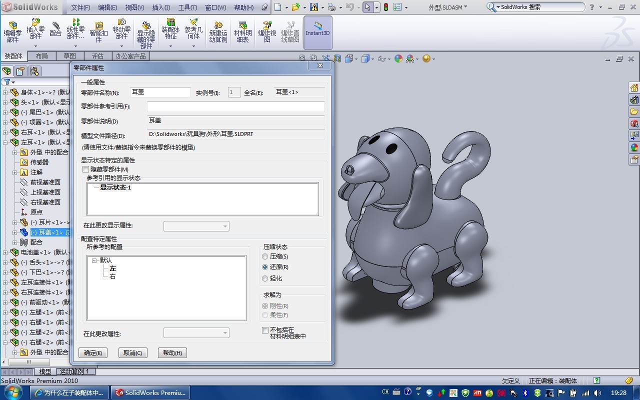Click the Rebuild traffic light icon
Image resolution: width=640 pixels, height=400 pixels.
[386, 7]
